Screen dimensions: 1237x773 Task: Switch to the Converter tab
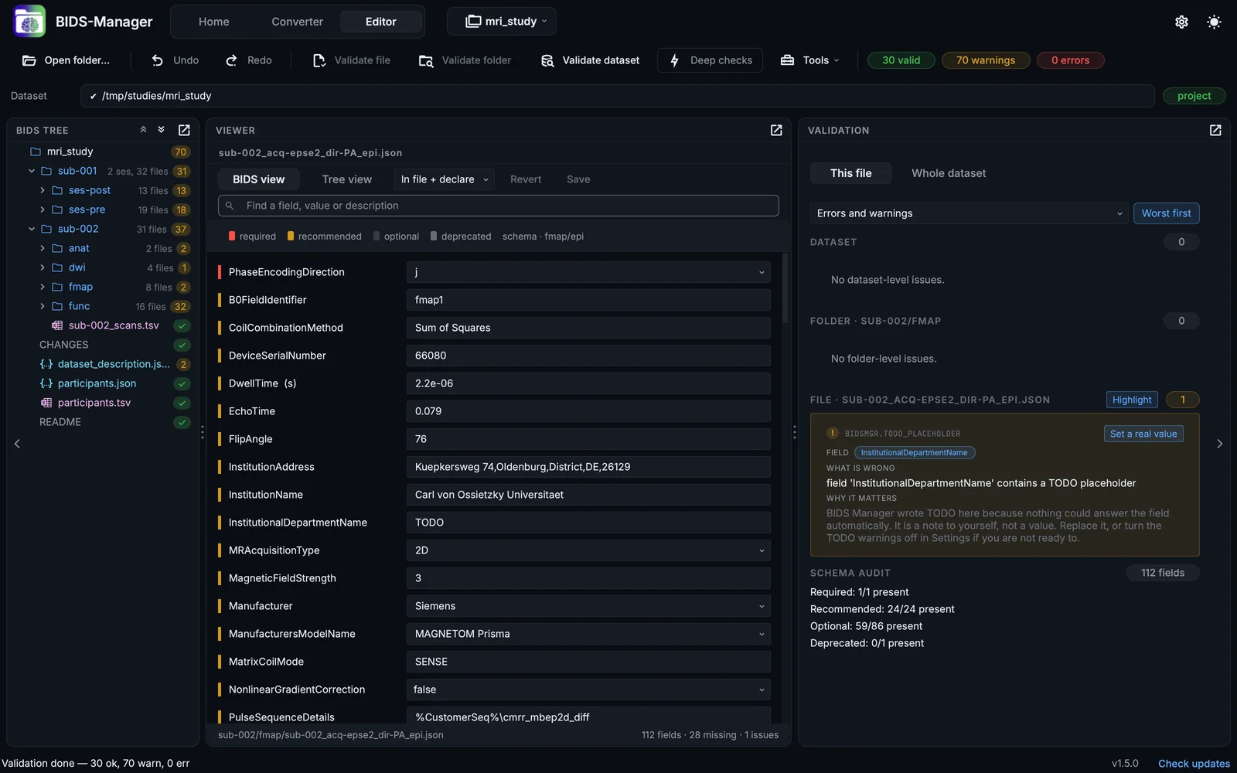(297, 22)
